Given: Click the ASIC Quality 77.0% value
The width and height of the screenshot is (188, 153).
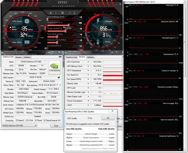Looking at the screenshot, I should pyautogui.click(x=90, y=118).
